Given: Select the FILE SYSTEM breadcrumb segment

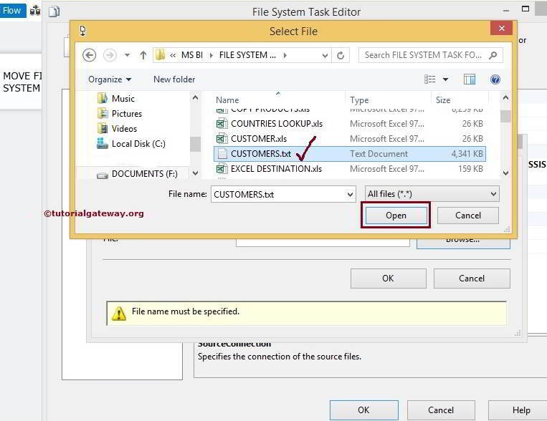Looking at the screenshot, I should [x=247, y=55].
